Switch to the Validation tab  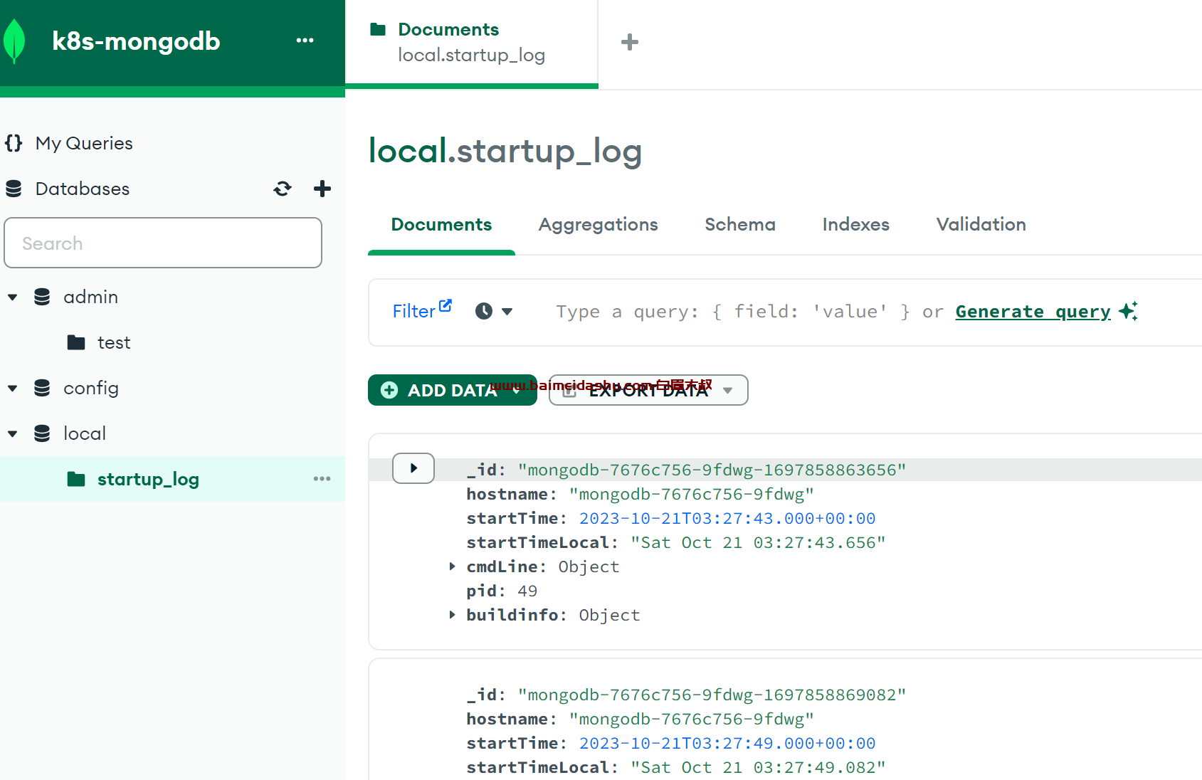(981, 224)
